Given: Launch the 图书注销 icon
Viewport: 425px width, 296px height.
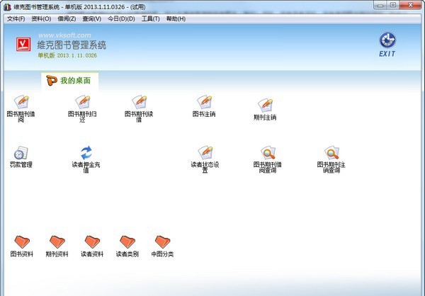Looking at the screenshot, I should coord(204,106).
